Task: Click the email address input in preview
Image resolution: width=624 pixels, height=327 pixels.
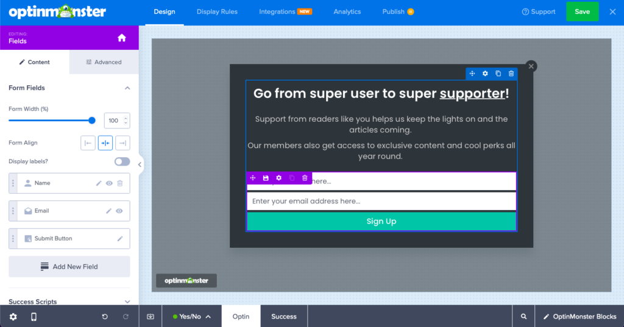Action: click(x=381, y=202)
